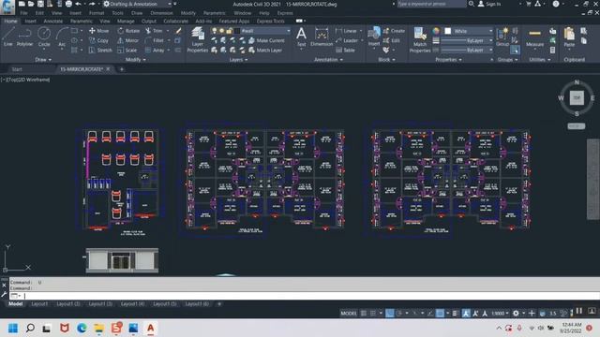Activate the Trim tool
600x337 pixels.
(154, 31)
